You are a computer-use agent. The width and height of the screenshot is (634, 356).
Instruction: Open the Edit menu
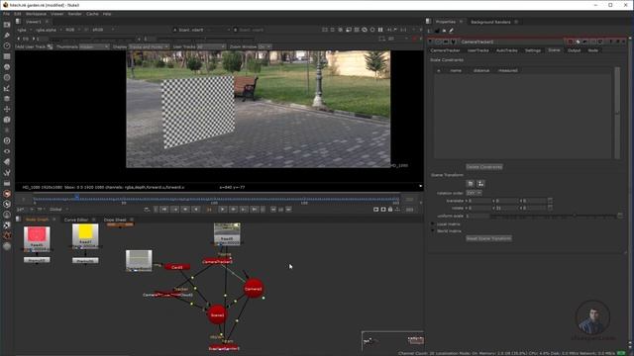(18, 14)
